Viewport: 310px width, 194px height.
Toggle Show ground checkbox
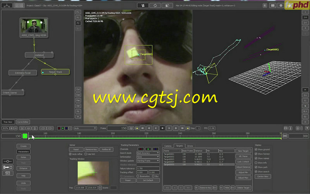click(256, 149)
